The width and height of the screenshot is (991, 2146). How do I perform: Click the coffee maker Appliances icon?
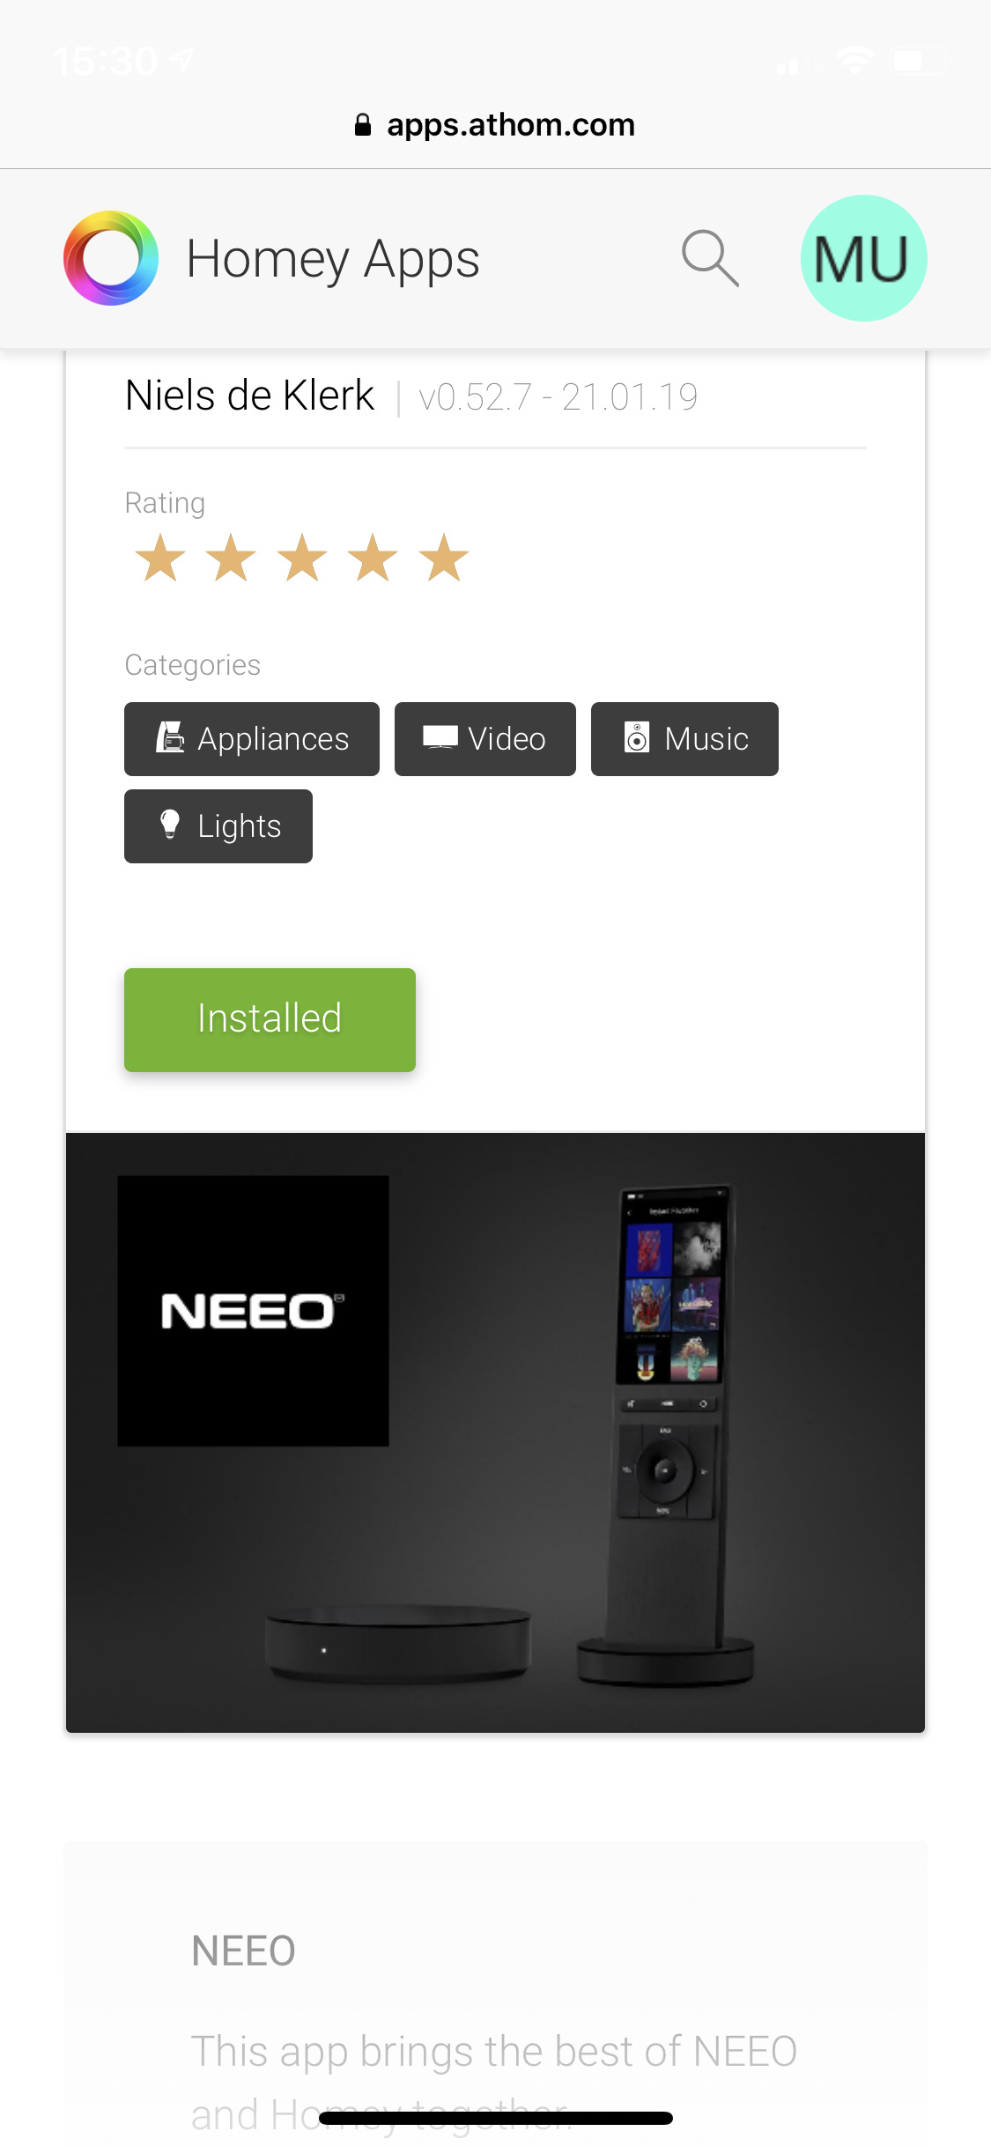tap(170, 737)
